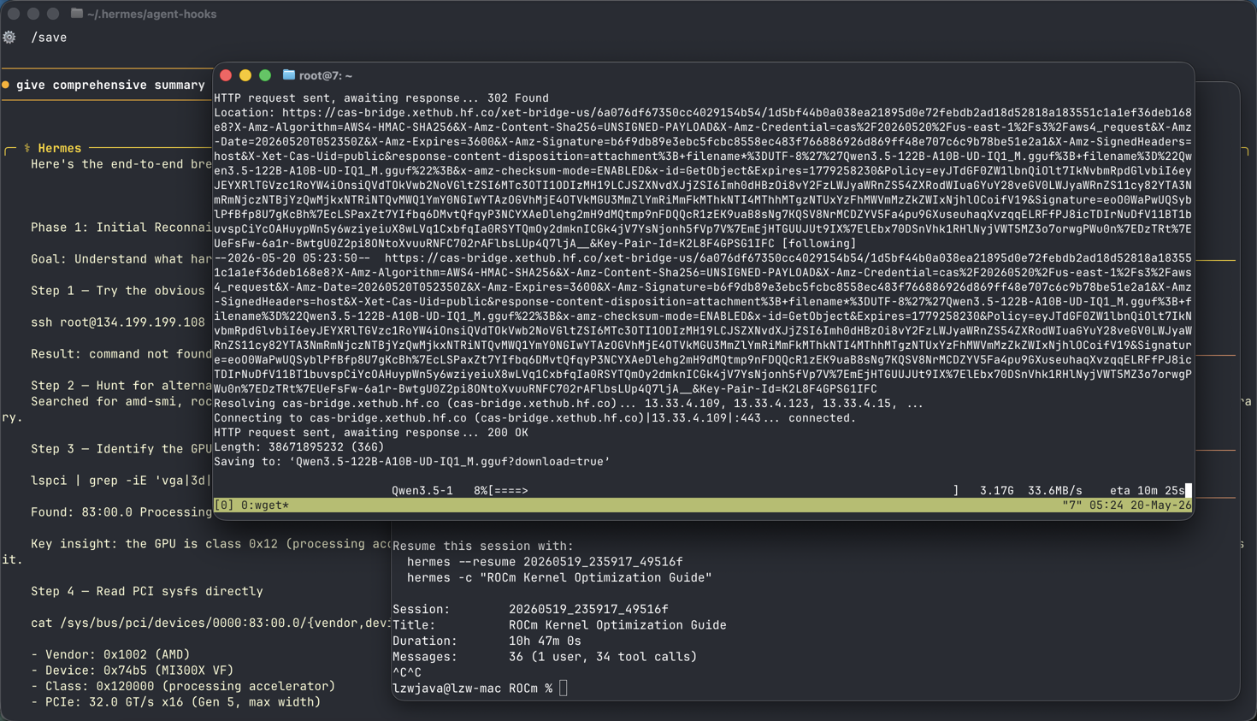Click the 'eta 10m 25s' text
This screenshot has height=721, width=1257.
[1147, 491]
